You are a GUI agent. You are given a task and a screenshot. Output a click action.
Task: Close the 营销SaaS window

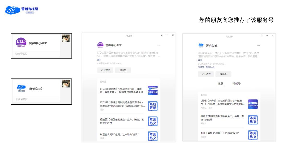(273, 36)
